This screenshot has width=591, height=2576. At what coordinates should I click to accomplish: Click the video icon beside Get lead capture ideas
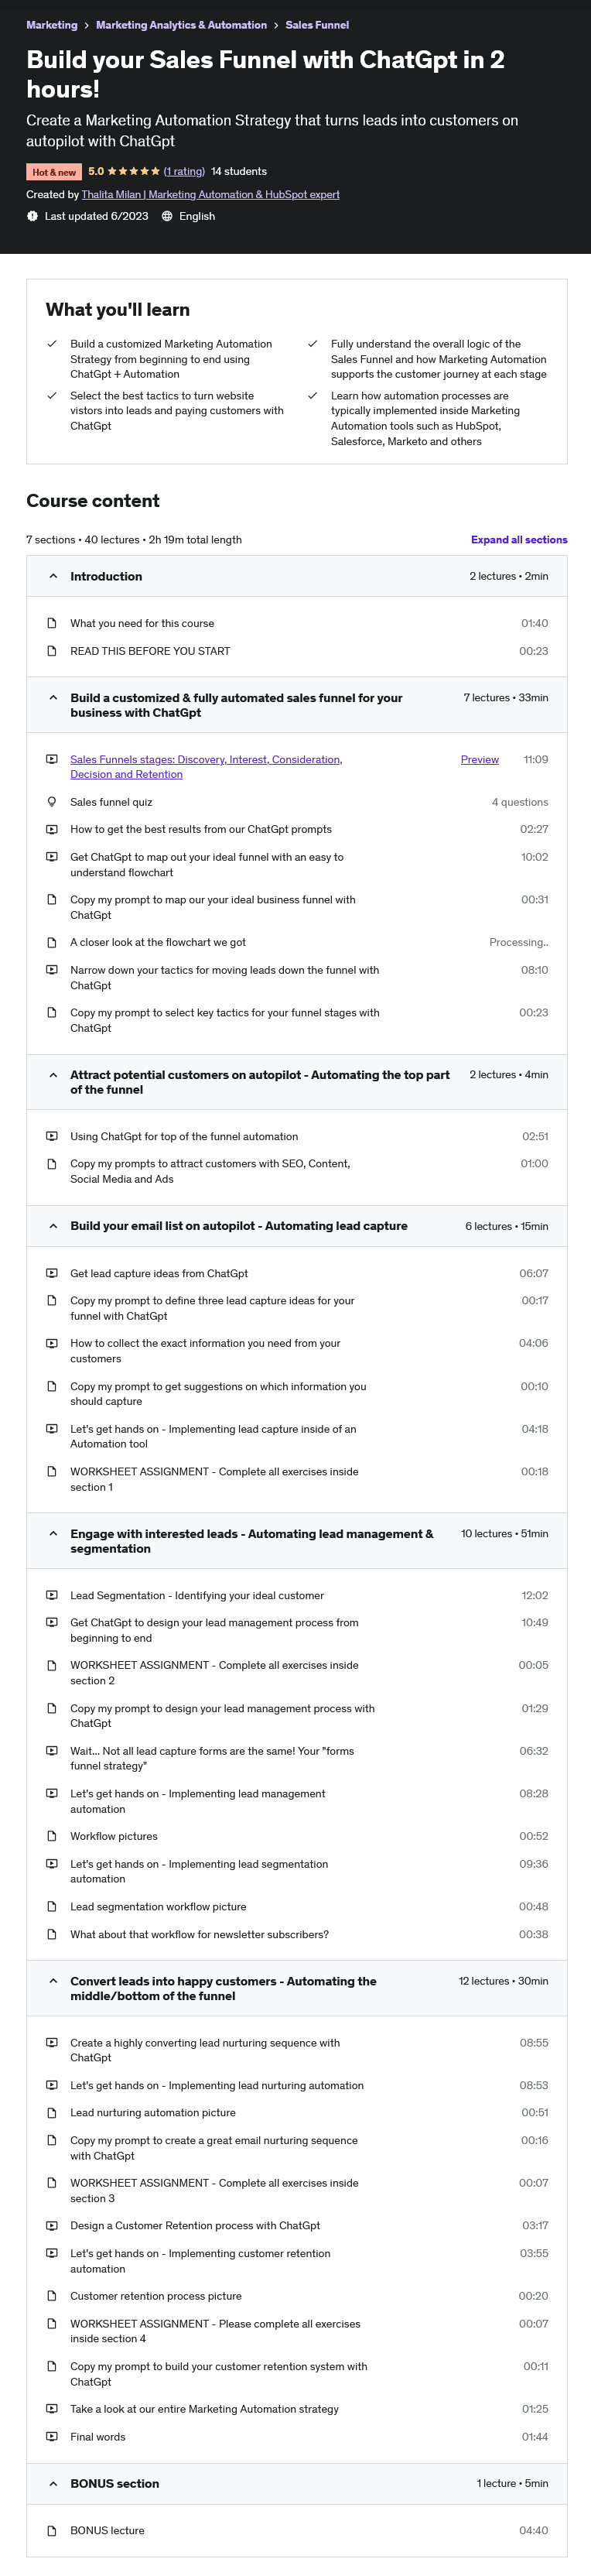52,1273
